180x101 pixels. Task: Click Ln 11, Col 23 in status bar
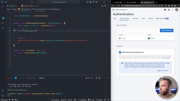tap(55, 100)
